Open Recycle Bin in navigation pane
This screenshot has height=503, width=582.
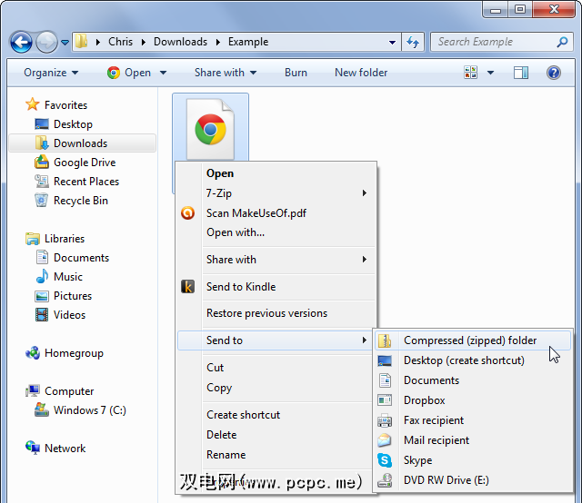click(71, 201)
